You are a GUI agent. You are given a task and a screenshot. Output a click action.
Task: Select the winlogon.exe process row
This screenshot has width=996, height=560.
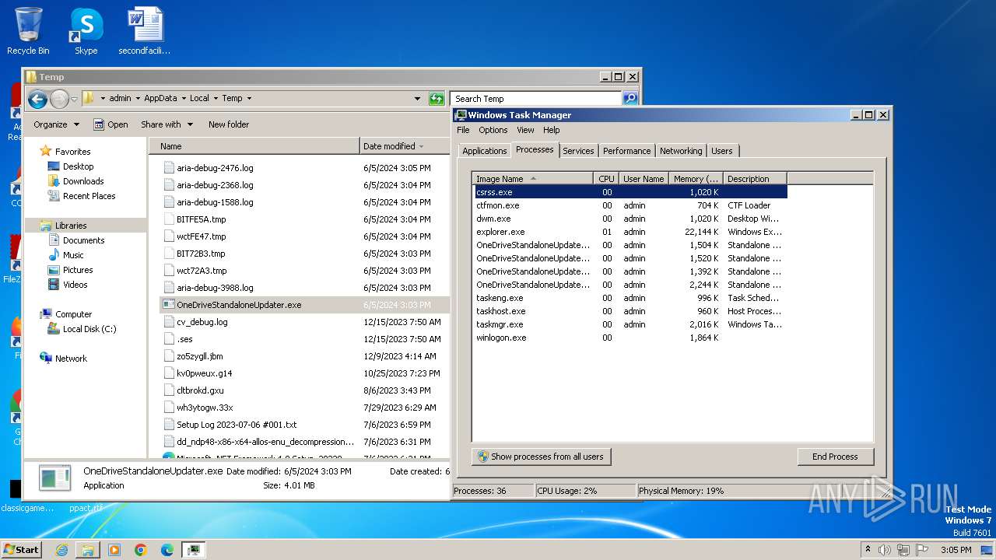pos(630,338)
